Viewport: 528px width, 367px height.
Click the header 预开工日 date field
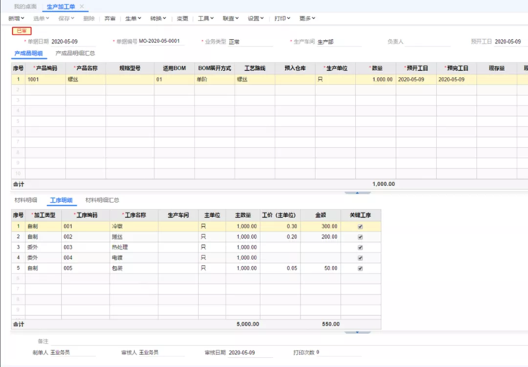(511, 41)
